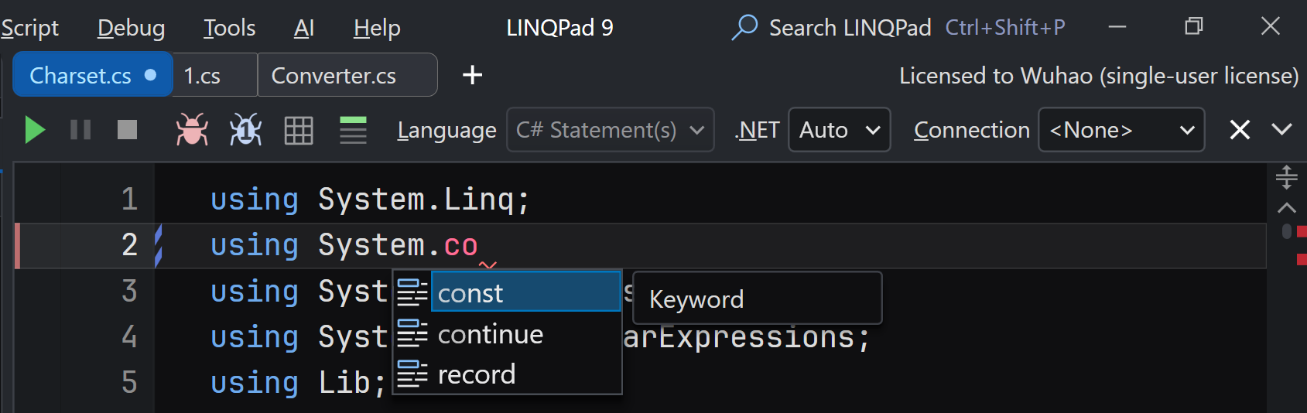Click the Pause execution icon

pyautogui.click(x=80, y=130)
